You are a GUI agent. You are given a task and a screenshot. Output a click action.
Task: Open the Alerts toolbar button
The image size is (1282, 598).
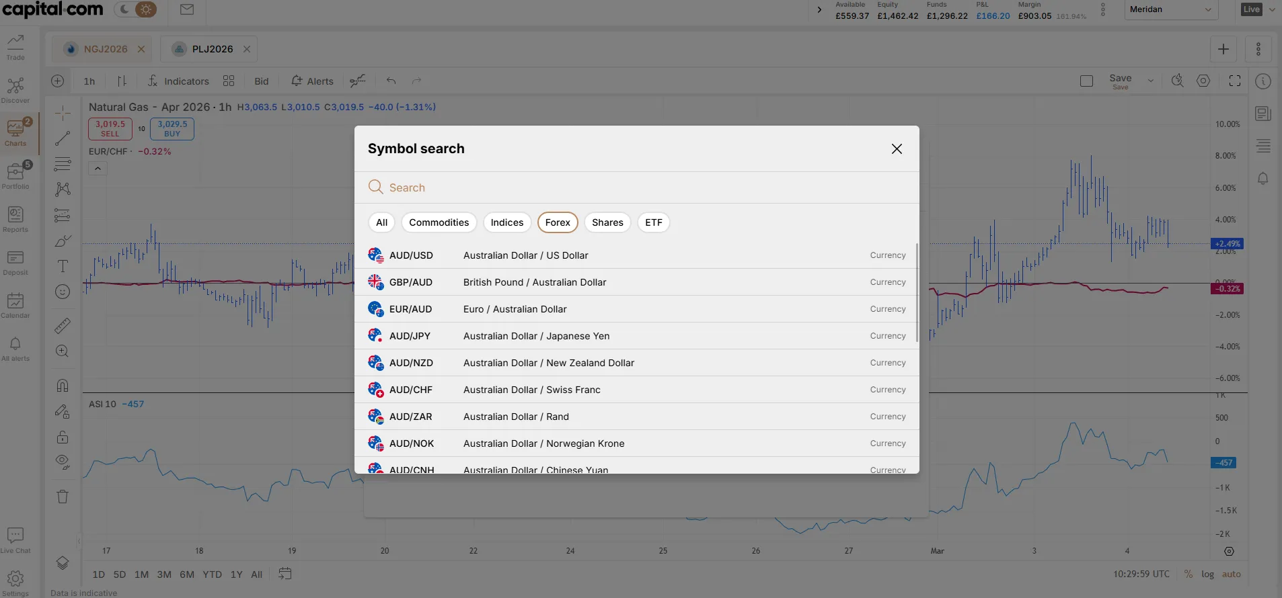[312, 81]
